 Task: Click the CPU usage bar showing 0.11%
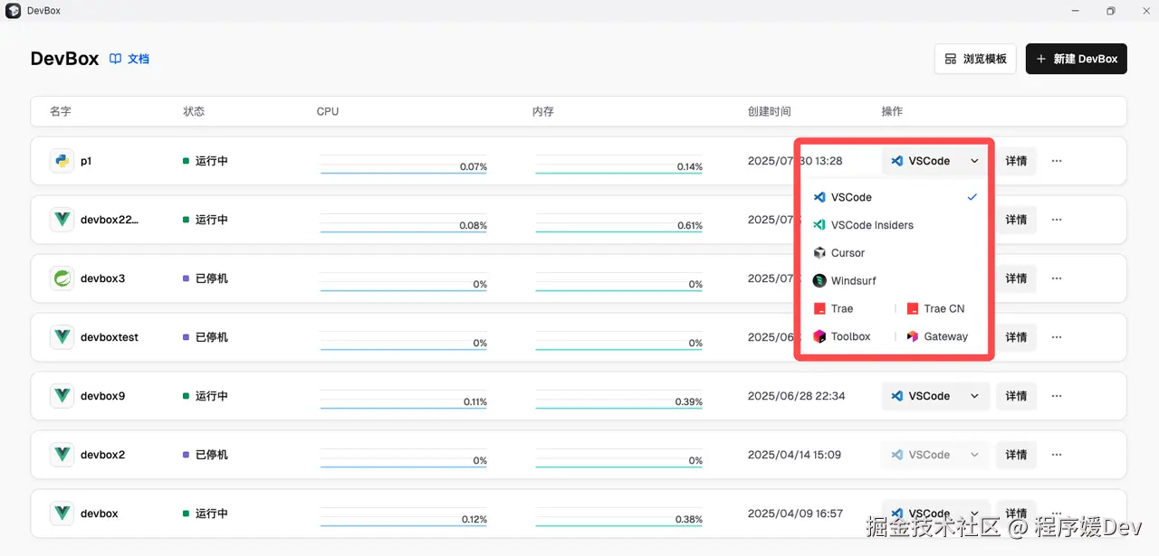403,398
